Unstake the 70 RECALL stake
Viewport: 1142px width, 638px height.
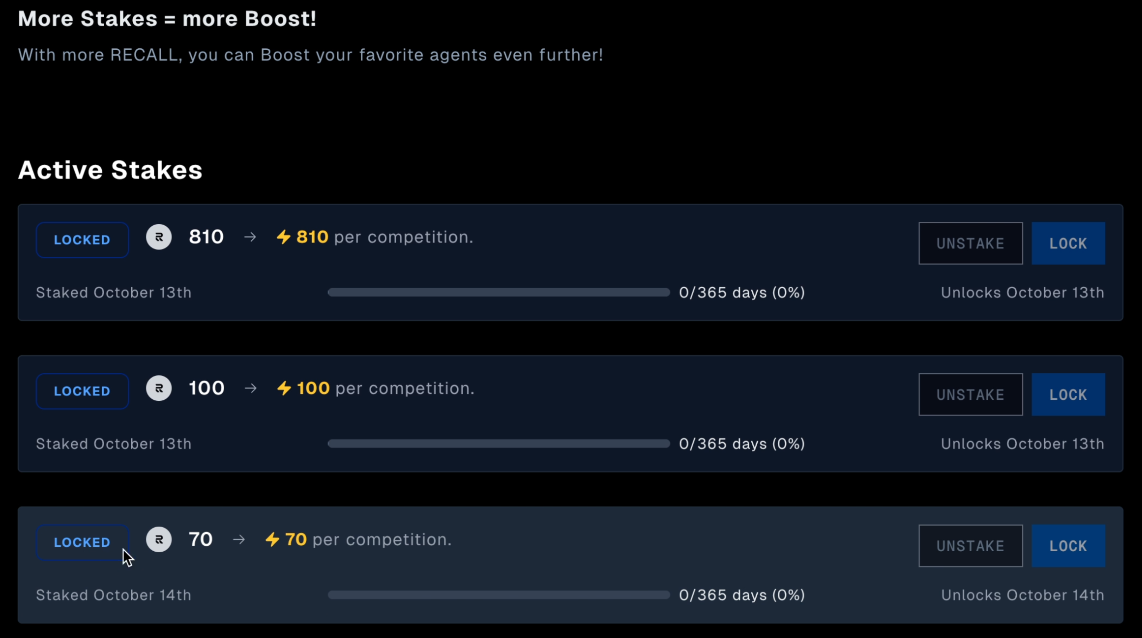click(970, 546)
